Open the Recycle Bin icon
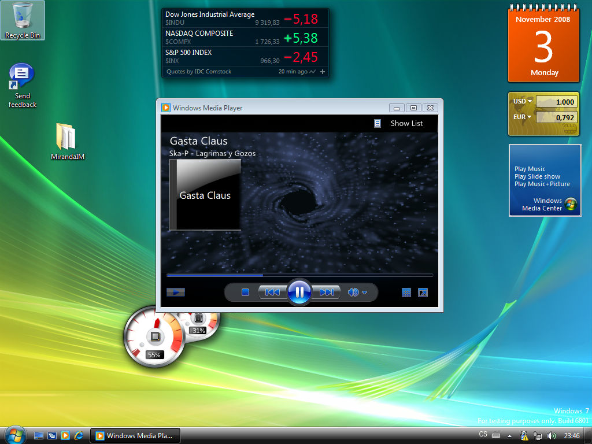Viewport: 592px width, 444px height. [x=23, y=20]
